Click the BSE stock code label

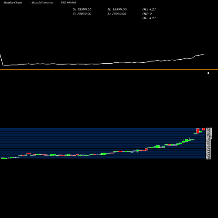click(68, 3)
